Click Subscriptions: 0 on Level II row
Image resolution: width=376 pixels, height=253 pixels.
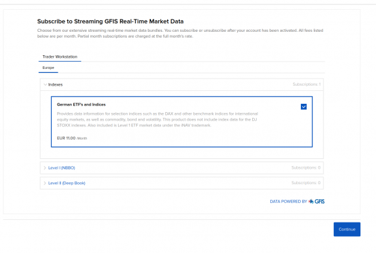(306, 183)
